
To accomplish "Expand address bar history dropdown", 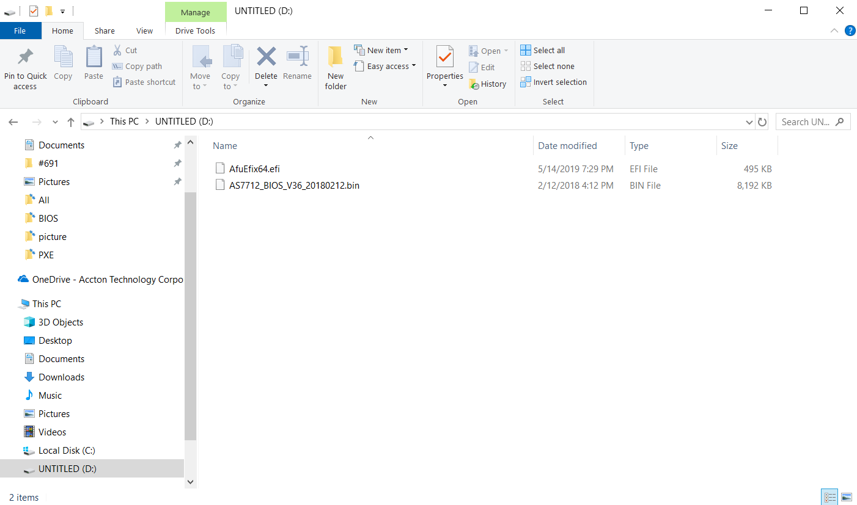I will [750, 122].
